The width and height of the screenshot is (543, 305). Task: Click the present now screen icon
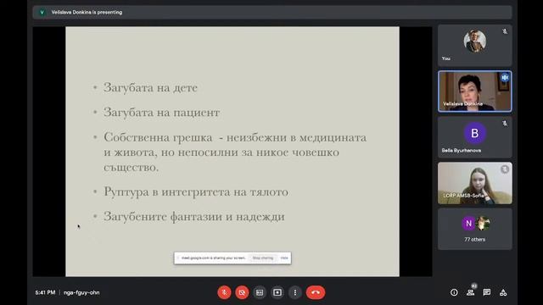[x=277, y=292]
